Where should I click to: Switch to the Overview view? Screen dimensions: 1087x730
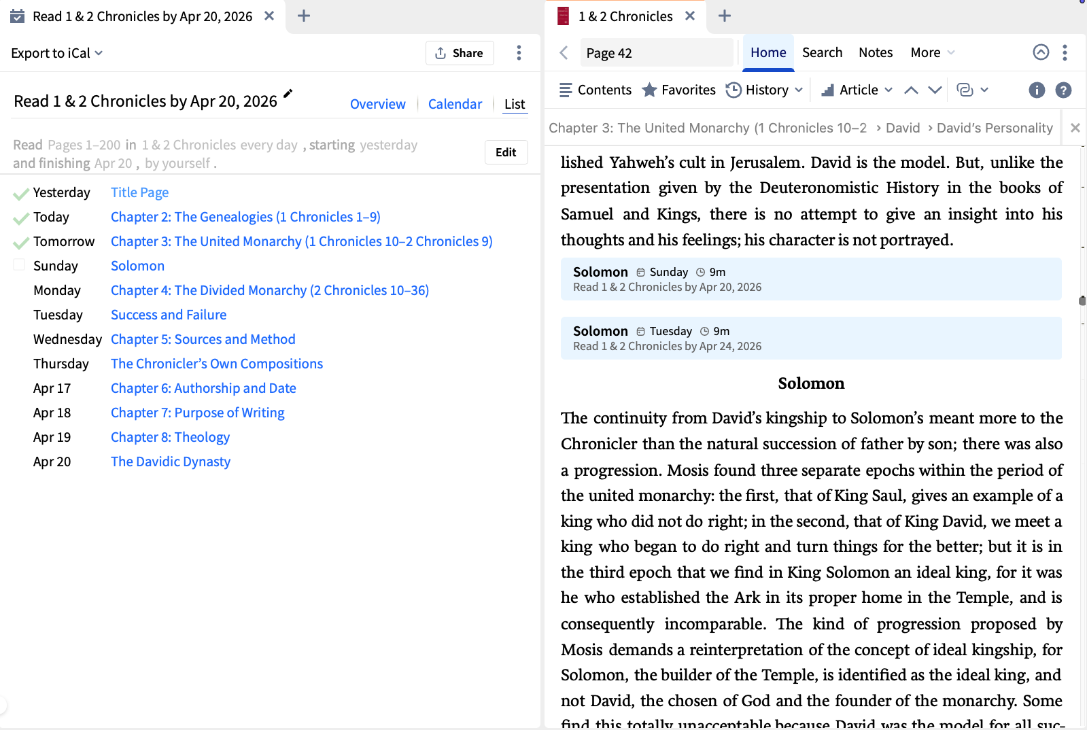click(377, 104)
